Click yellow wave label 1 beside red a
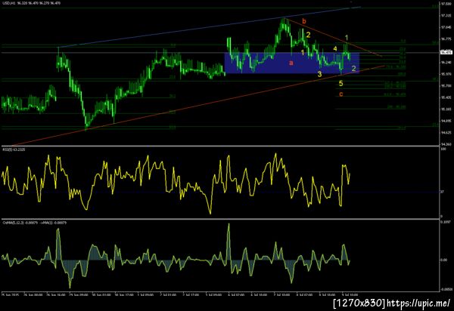This screenshot has width=454, height=311. pyautogui.click(x=303, y=53)
